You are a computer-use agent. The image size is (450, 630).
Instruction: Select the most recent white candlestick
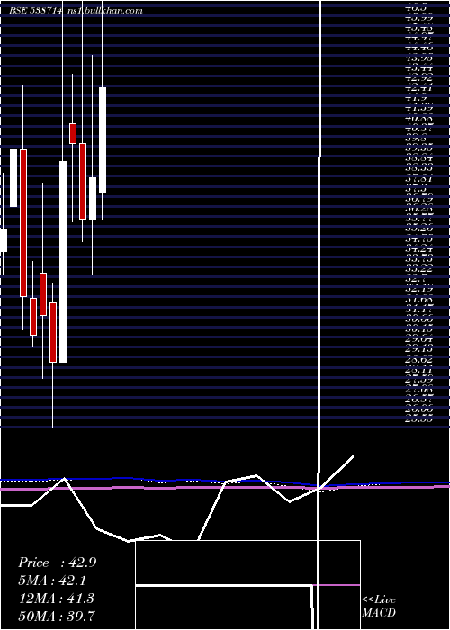pyautogui.click(x=103, y=140)
